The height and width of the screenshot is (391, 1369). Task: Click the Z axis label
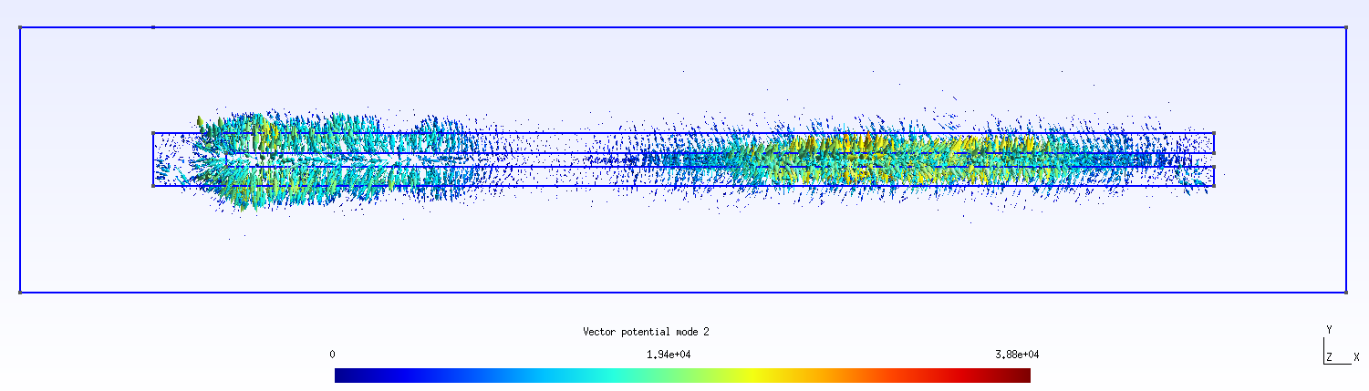coord(1330,357)
